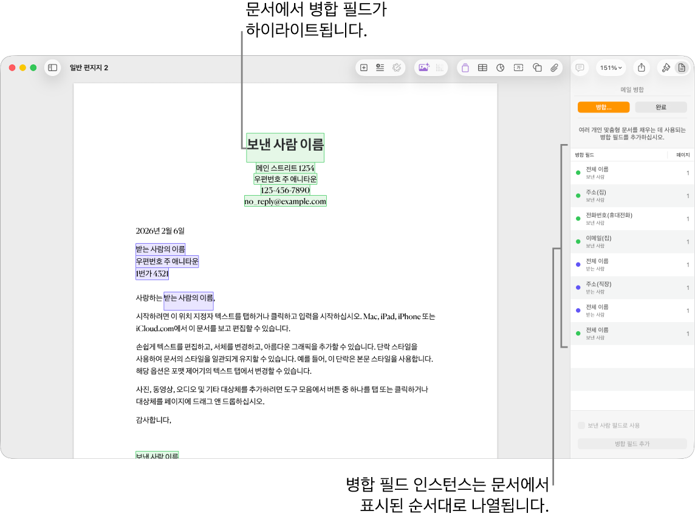Click the date 2026년 2월 6일
The width and height of the screenshot is (695, 519).
coord(160,231)
